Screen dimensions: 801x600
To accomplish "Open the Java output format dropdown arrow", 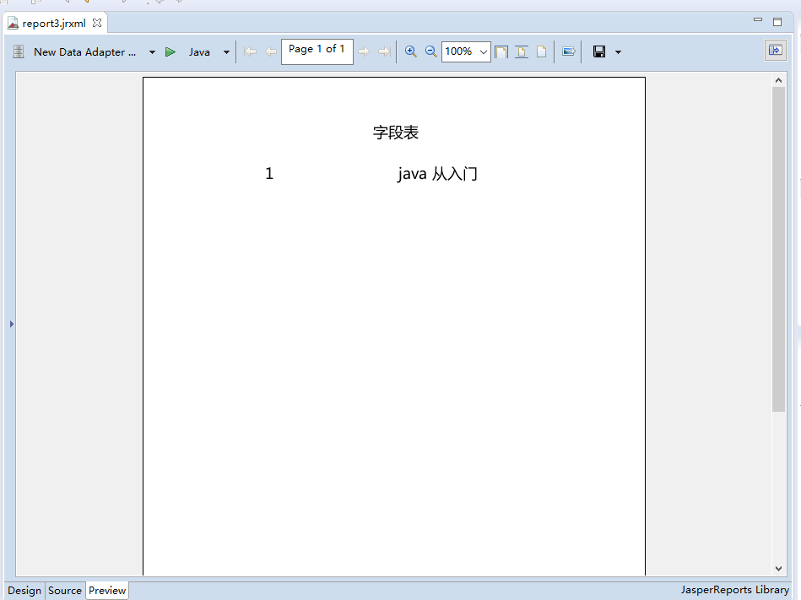I will [x=226, y=52].
